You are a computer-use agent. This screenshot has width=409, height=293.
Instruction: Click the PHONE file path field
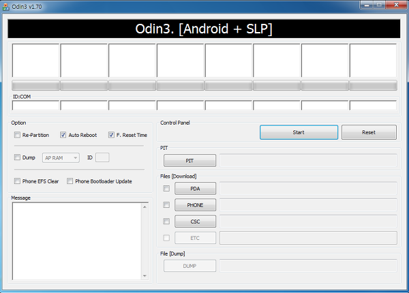point(308,205)
